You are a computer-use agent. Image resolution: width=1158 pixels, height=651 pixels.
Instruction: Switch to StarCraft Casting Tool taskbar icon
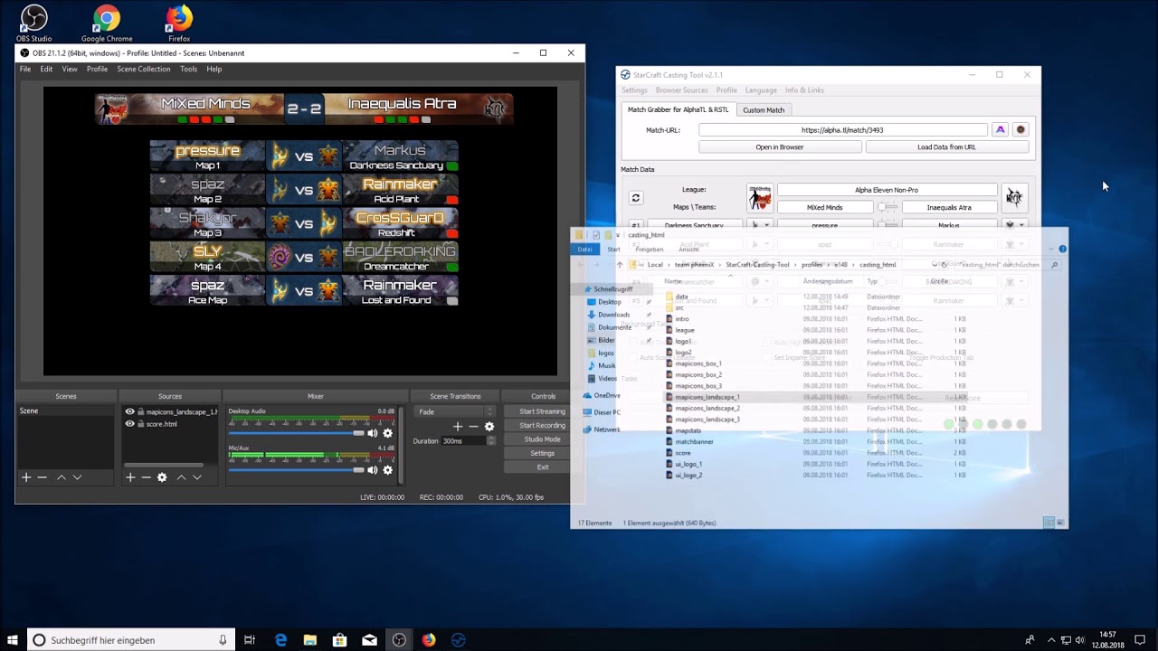pos(459,640)
